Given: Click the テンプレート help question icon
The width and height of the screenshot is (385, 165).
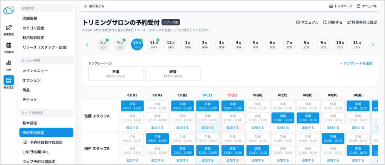Looking at the screenshot, I should point(110,63).
